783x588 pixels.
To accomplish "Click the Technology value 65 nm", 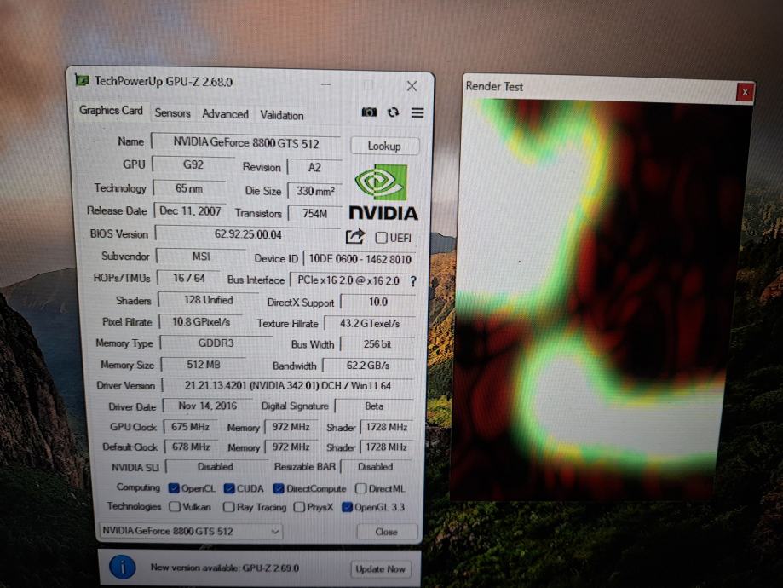I will (189, 188).
